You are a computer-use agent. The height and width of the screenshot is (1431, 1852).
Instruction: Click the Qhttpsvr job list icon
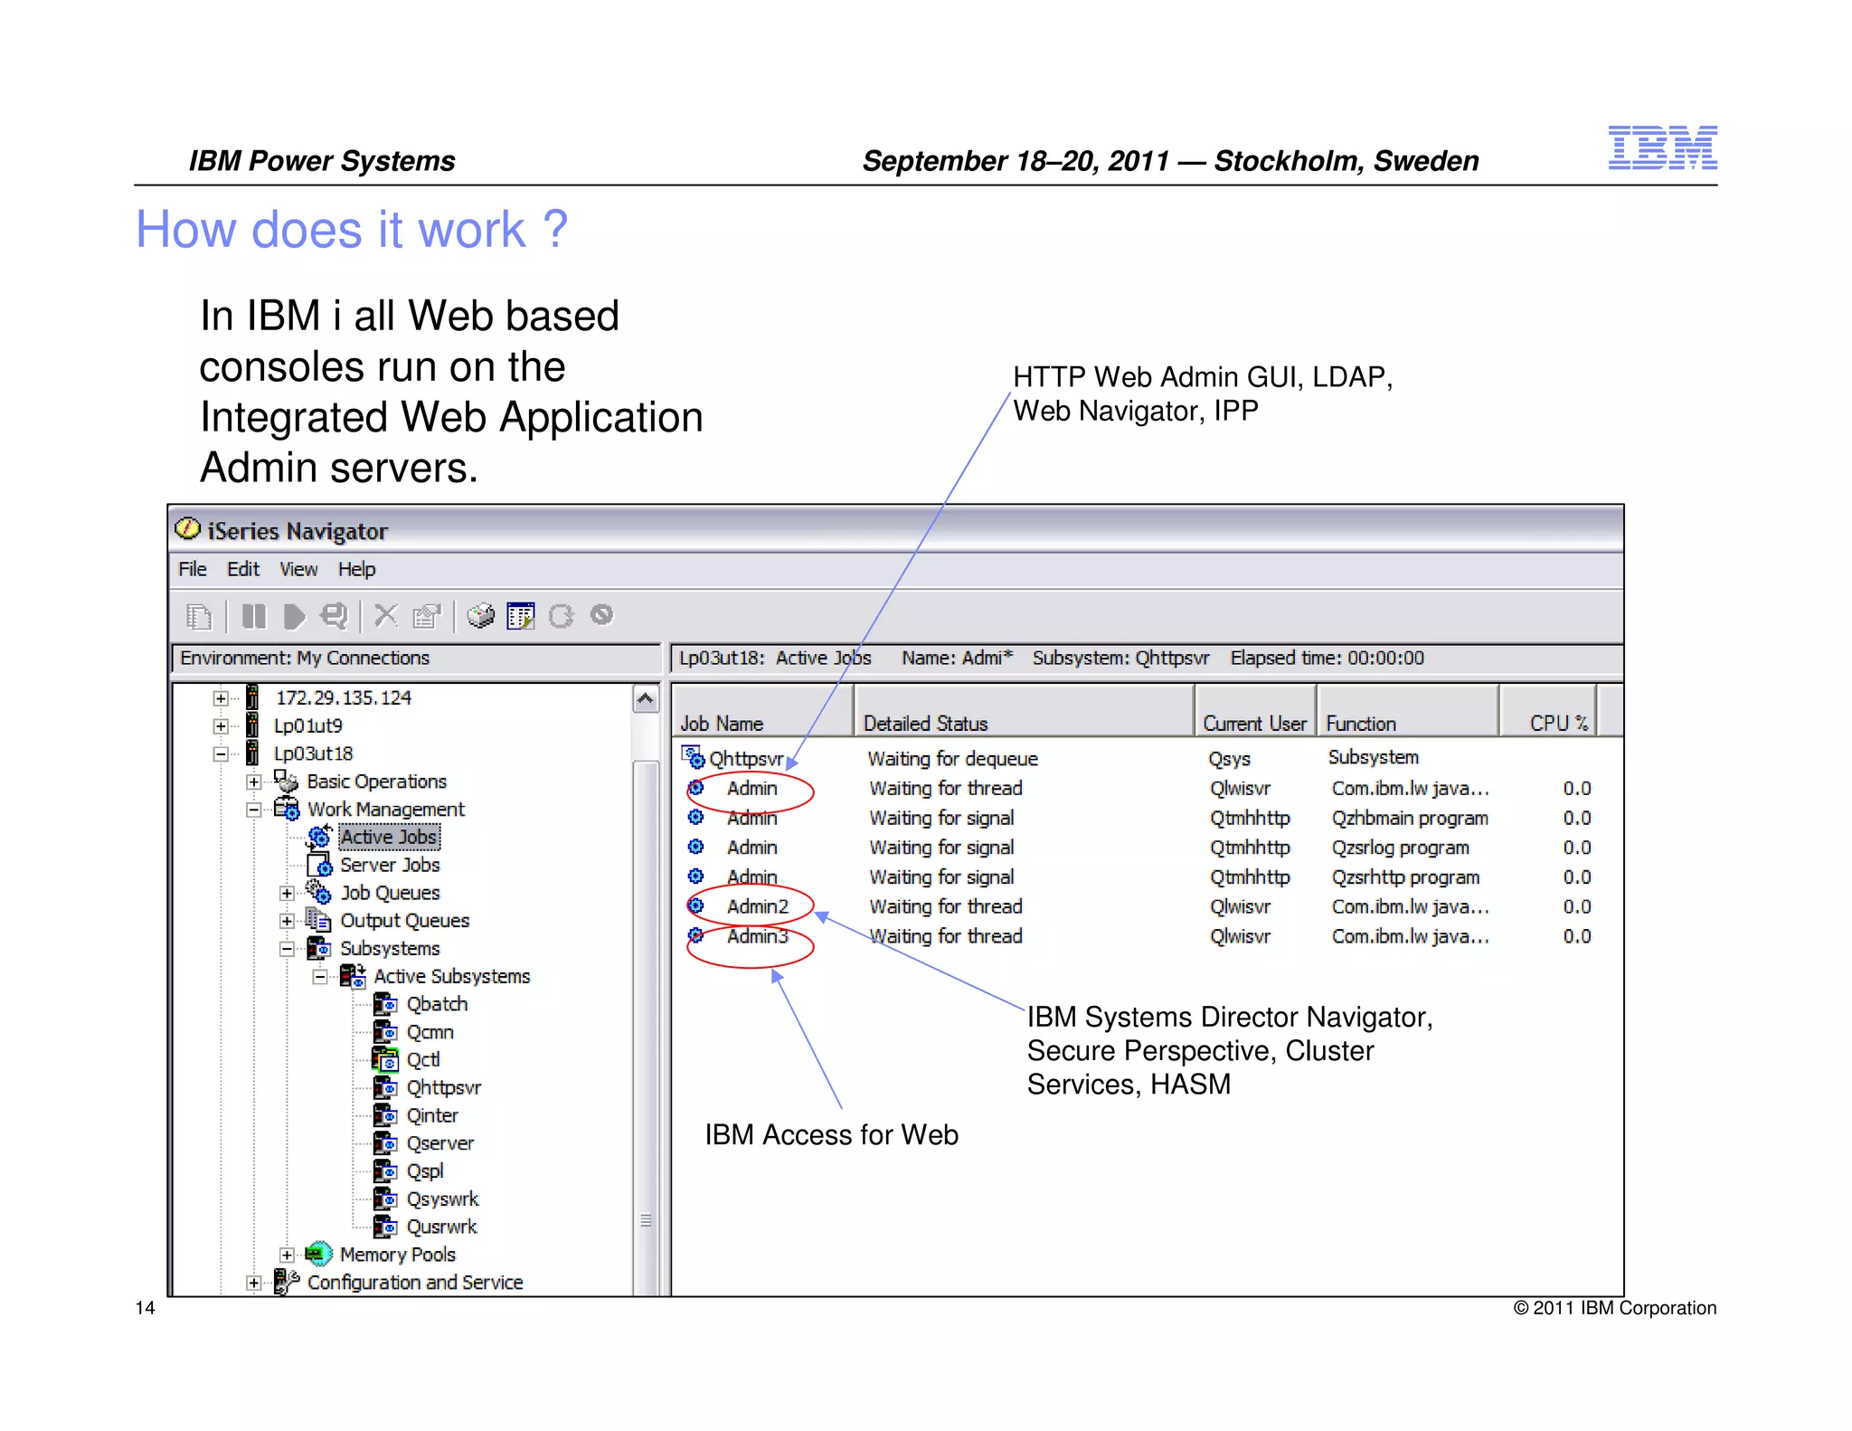pyautogui.click(x=694, y=757)
